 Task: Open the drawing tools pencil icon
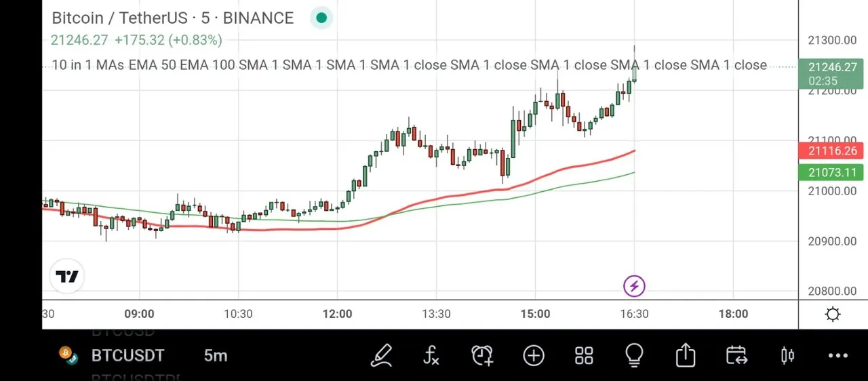click(382, 355)
